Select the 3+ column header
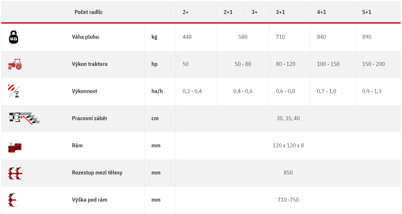The image size is (402, 214). point(254,12)
